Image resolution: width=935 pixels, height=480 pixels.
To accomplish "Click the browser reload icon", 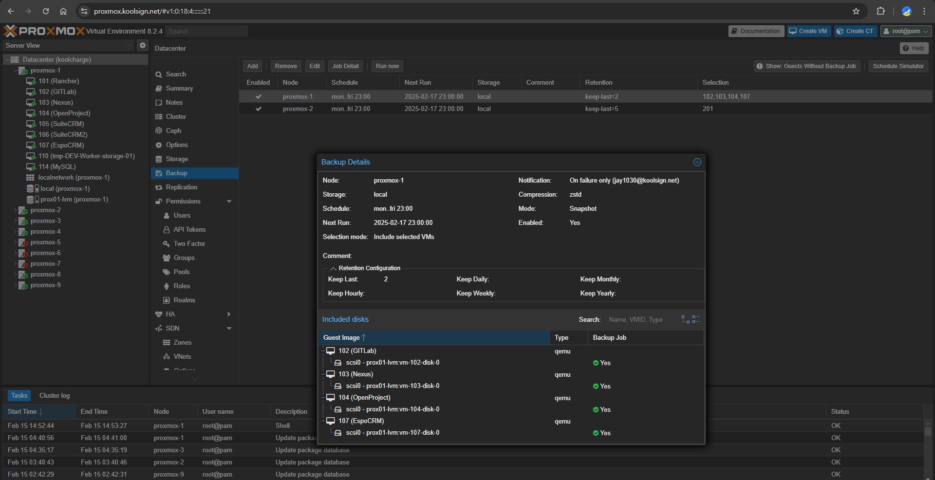I will tap(46, 11).
